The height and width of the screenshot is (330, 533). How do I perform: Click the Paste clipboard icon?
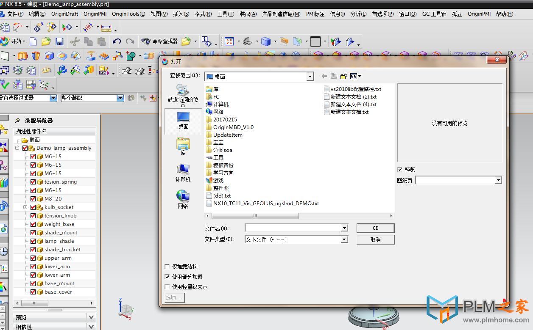pos(101,41)
